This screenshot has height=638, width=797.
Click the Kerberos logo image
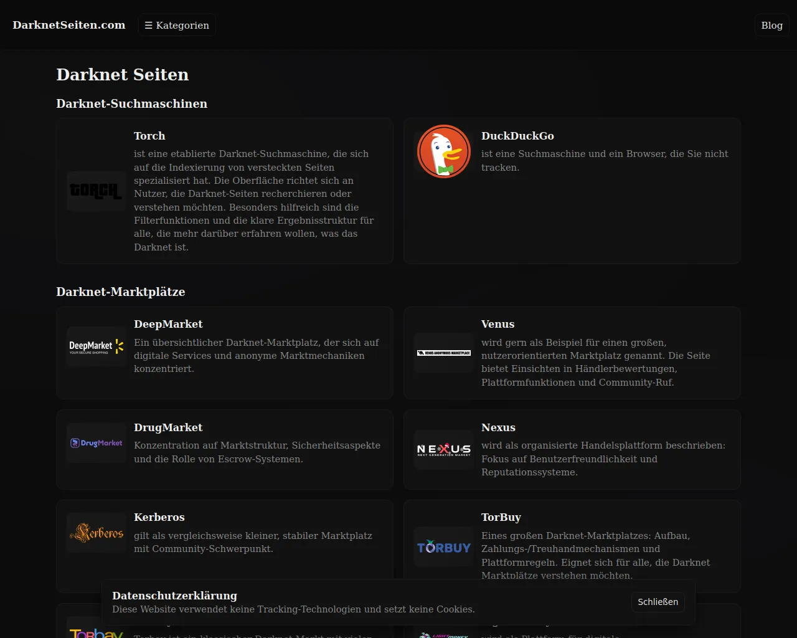point(97,533)
